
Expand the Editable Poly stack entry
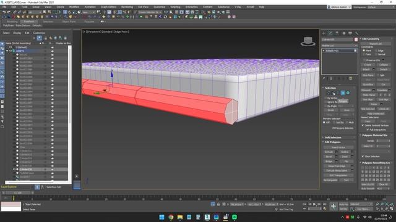[324, 51]
